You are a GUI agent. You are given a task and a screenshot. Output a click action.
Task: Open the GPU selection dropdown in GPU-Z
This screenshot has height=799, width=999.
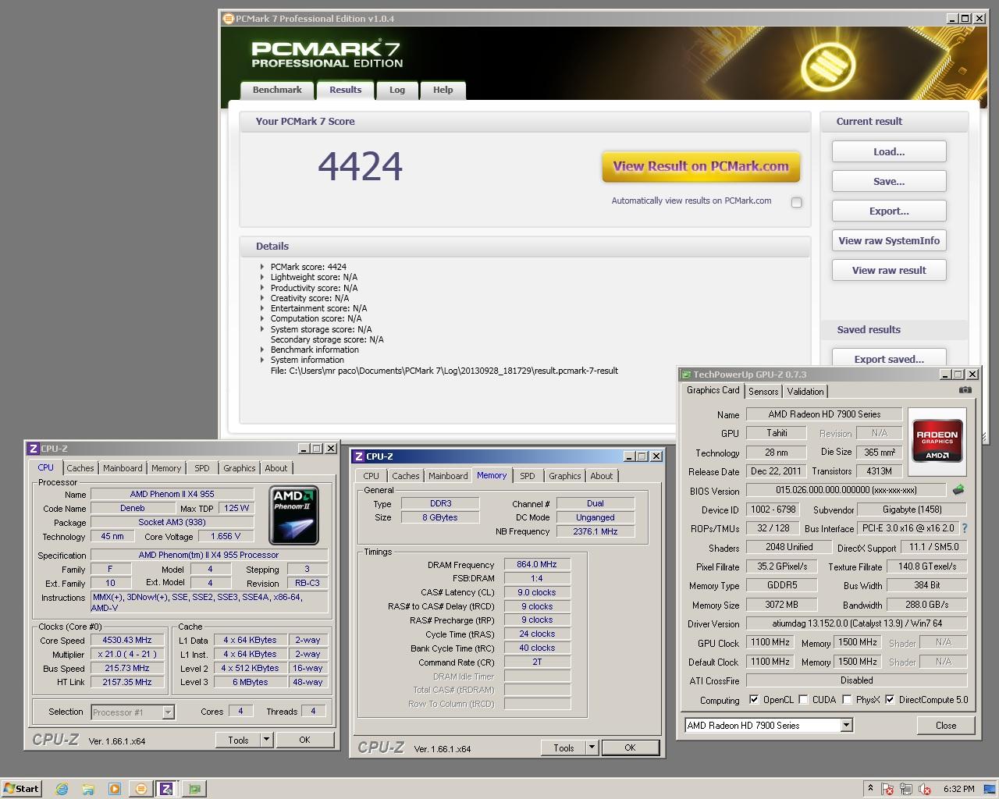point(846,725)
